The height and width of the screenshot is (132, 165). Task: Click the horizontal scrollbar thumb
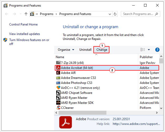click(x=82, y=113)
